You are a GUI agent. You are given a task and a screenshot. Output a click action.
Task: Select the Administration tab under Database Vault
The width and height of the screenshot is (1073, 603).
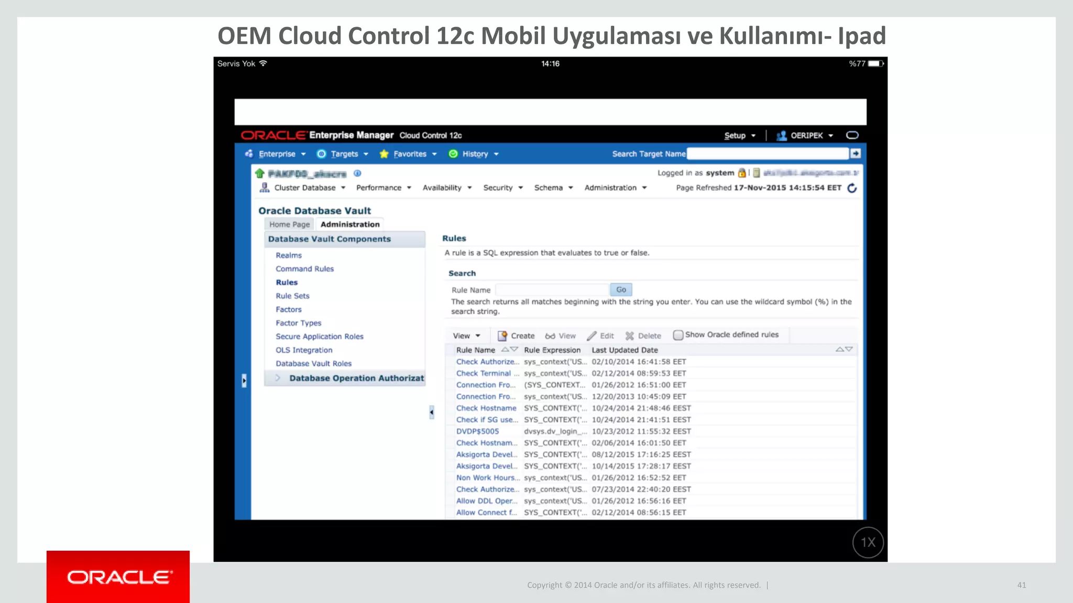(x=350, y=224)
